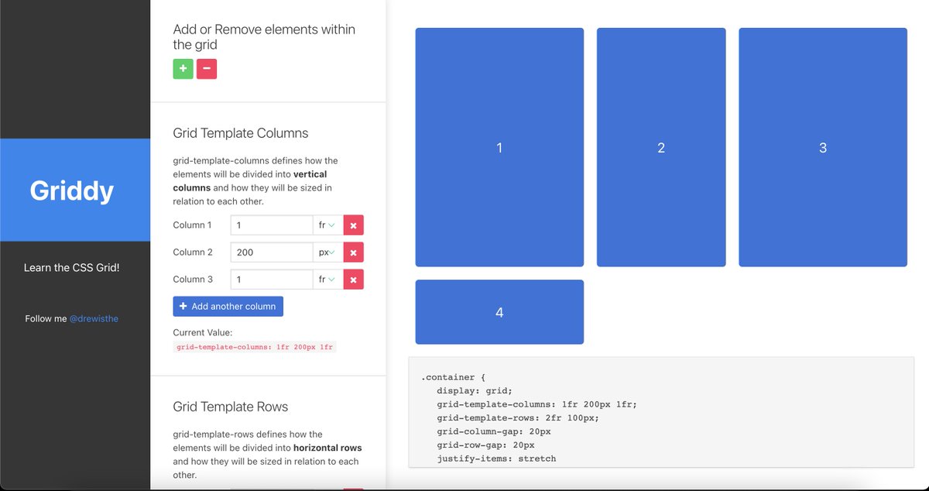Click the Grid Template Columns heading
The width and height of the screenshot is (929, 491).
(241, 133)
